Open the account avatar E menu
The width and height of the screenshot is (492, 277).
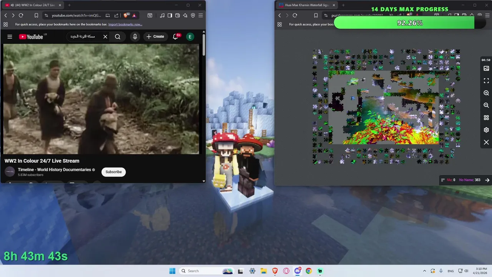coord(190,37)
